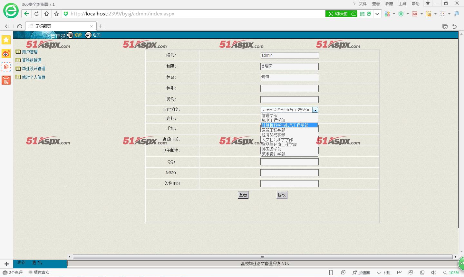
Task: Click the browser back arrow button
Action: point(27,14)
